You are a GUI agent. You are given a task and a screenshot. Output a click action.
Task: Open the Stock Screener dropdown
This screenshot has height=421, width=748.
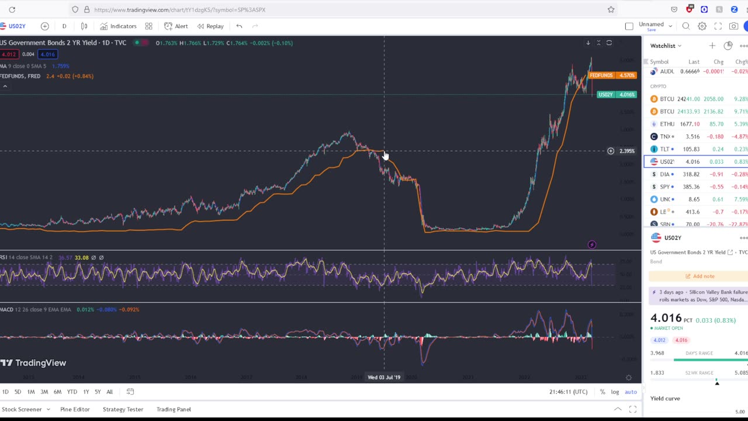pos(26,409)
